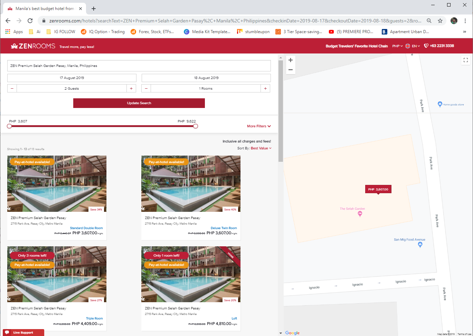Image resolution: width=473 pixels, height=336 pixels.
Task: Click the San Mig Food Avenue map pin
Action: coord(420,245)
